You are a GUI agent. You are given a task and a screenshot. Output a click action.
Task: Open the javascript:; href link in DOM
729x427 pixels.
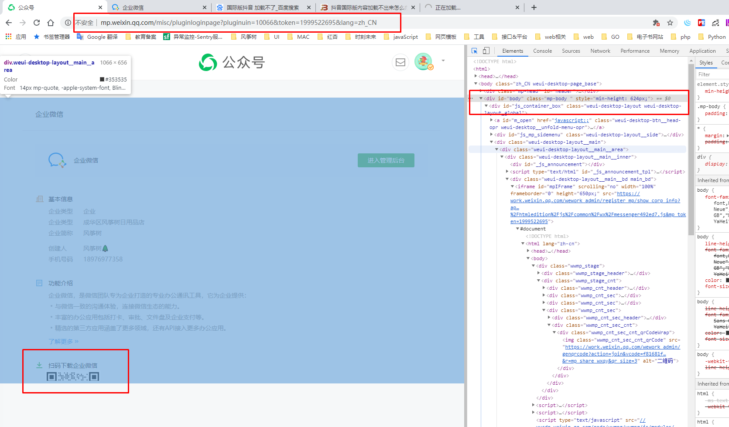572,120
